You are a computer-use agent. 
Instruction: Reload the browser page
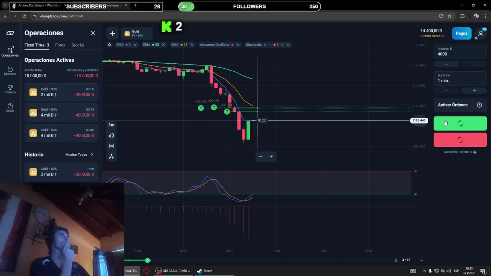24,16
